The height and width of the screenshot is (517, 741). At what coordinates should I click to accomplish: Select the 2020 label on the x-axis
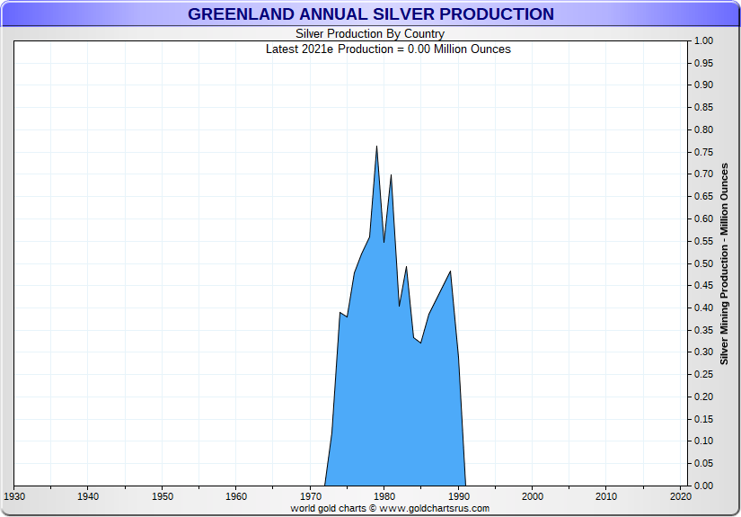tap(680, 496)
